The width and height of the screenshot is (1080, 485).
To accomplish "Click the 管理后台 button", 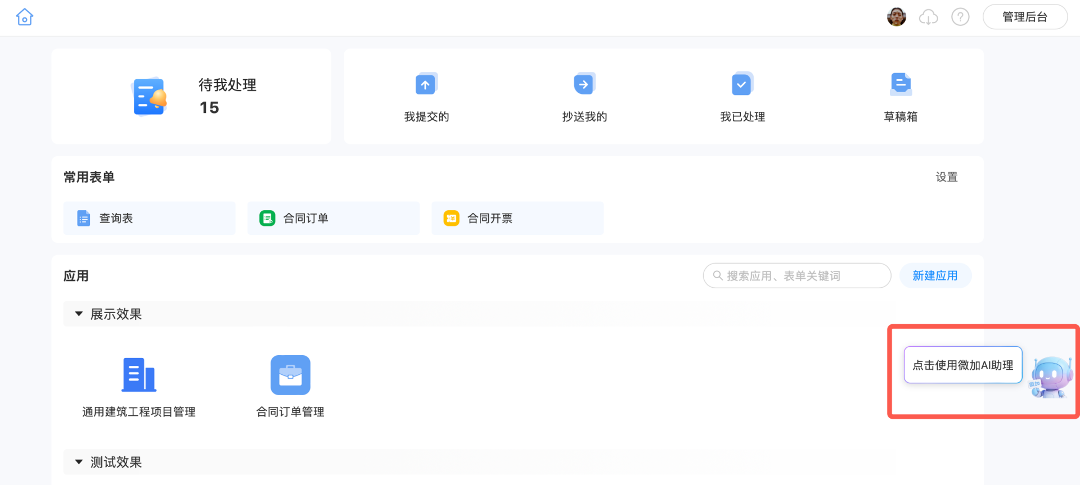I will [1024, 17].
